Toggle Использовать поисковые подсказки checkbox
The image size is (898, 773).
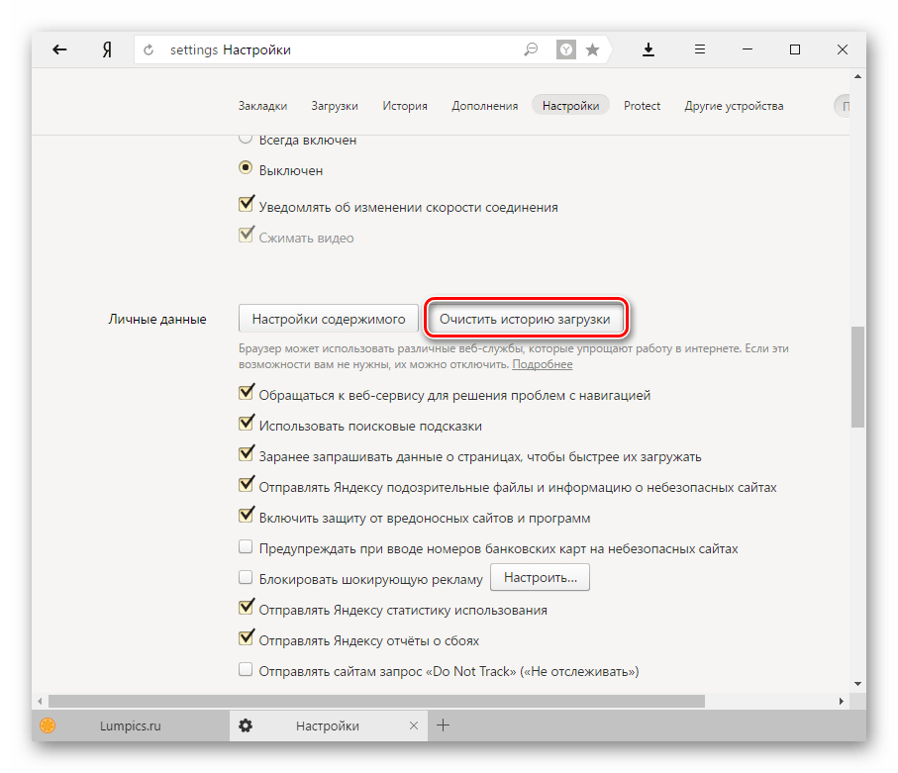[x=247, y=424]
